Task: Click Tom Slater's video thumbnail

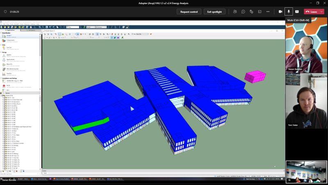Action: click(306, 100)
